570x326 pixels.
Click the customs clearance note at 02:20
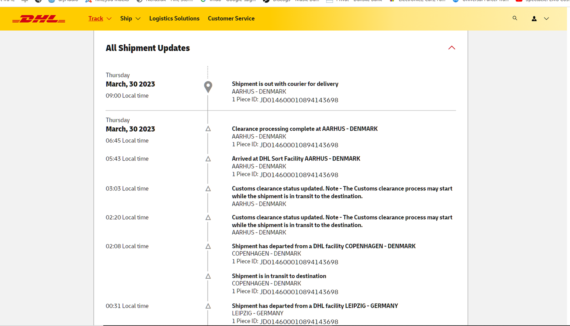coord(342,221)
